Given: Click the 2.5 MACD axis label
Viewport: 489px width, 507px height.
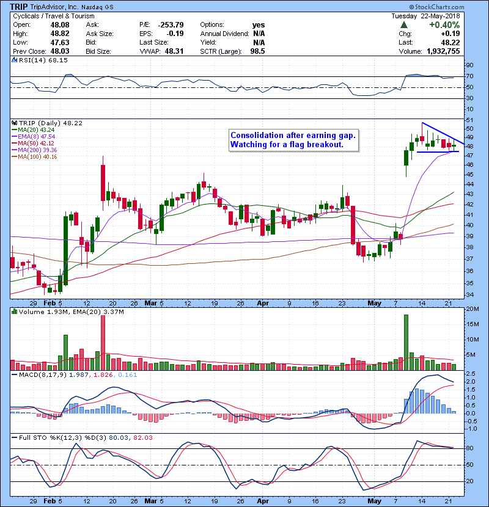Looking at the screenshot, I should coord(471,373).
